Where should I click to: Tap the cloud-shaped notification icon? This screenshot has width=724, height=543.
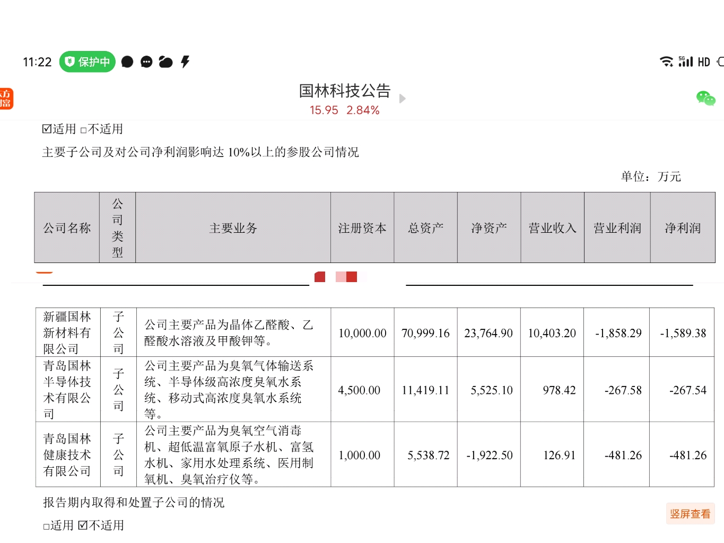point(165,62)
